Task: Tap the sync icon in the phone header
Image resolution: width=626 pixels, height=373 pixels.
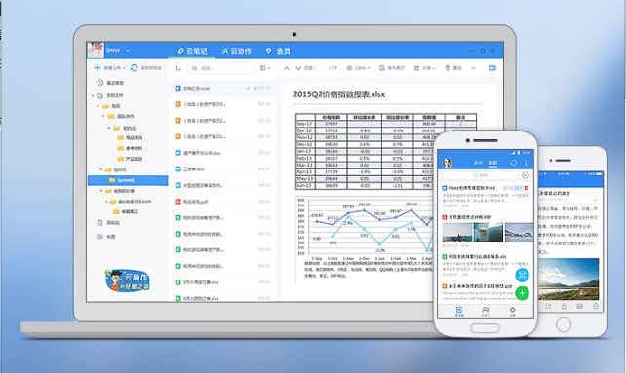Action: pyautogui.click(x=514, y=163)
